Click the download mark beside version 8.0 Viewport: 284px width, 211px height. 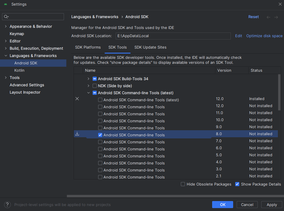[x=77, y=134]
